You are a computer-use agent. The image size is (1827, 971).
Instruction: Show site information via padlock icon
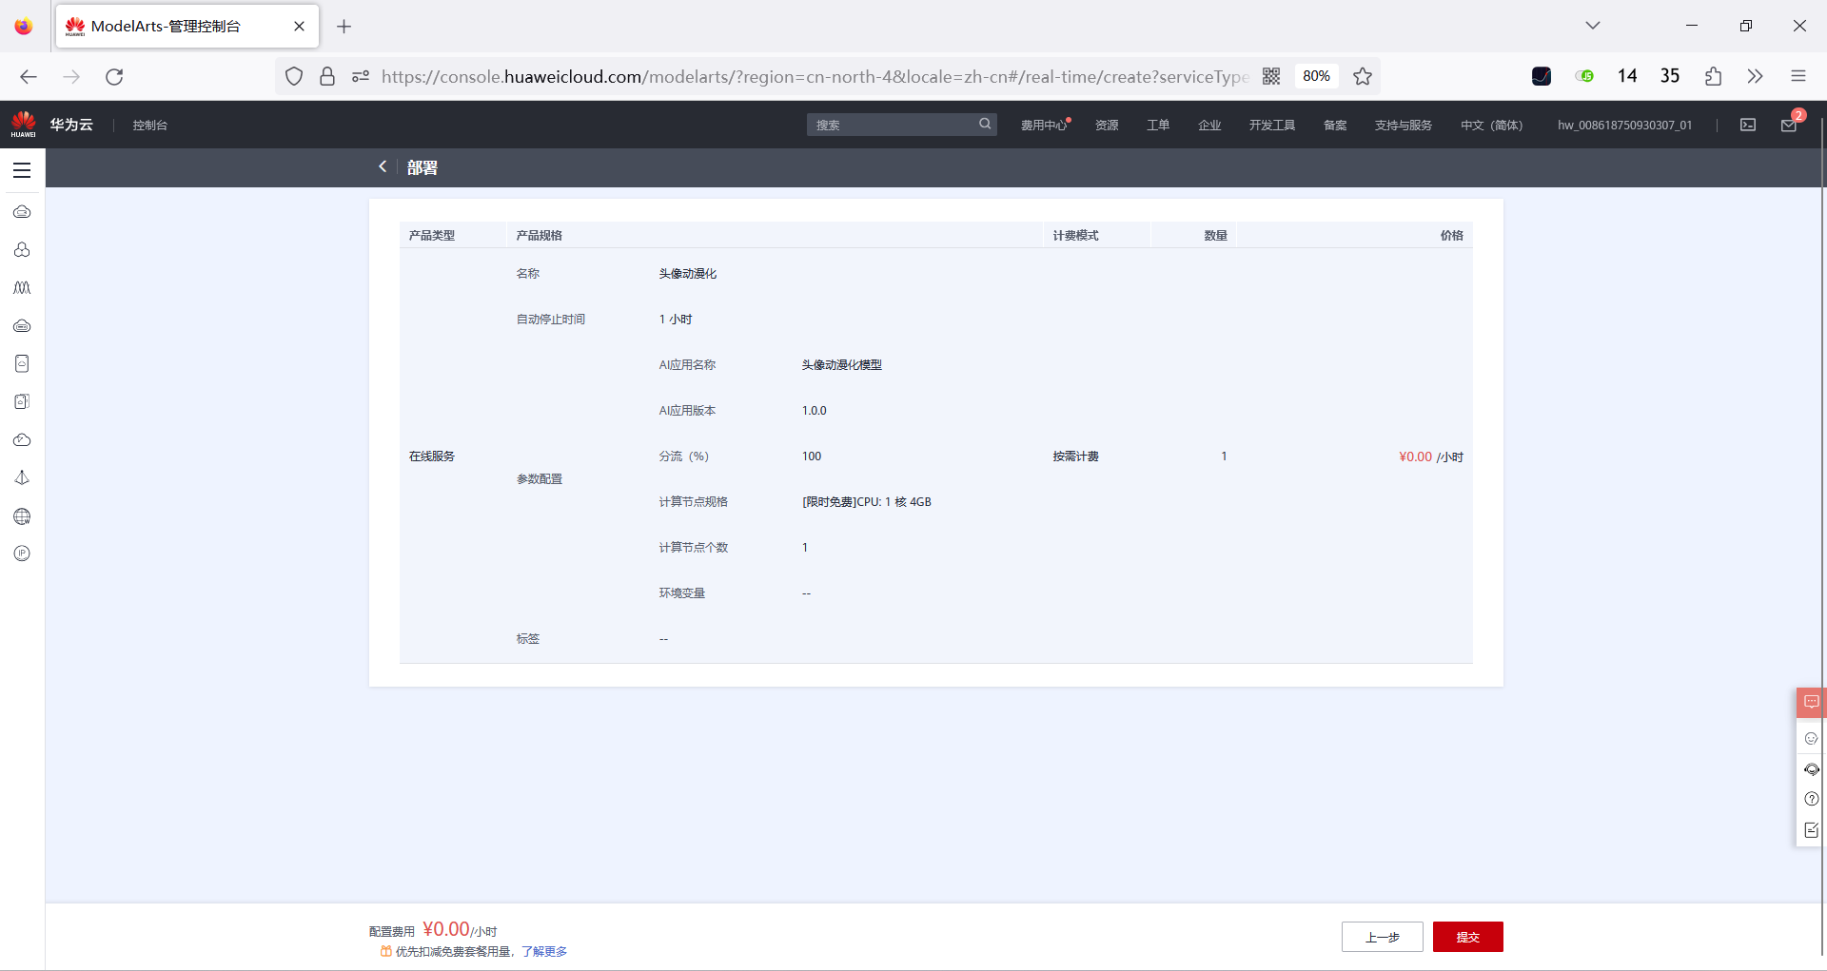pyautogui.click(x=327, y=76)
